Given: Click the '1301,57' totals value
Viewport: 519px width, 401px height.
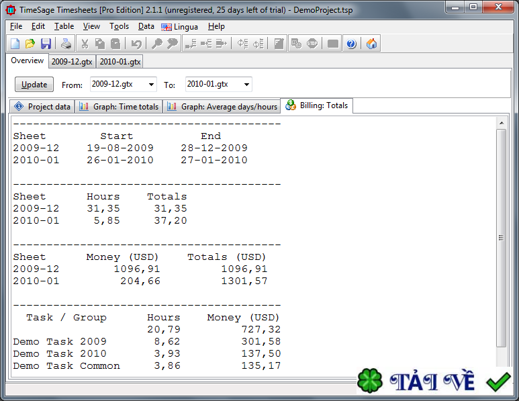Looking at the screenshot, I should coord(244,281).
